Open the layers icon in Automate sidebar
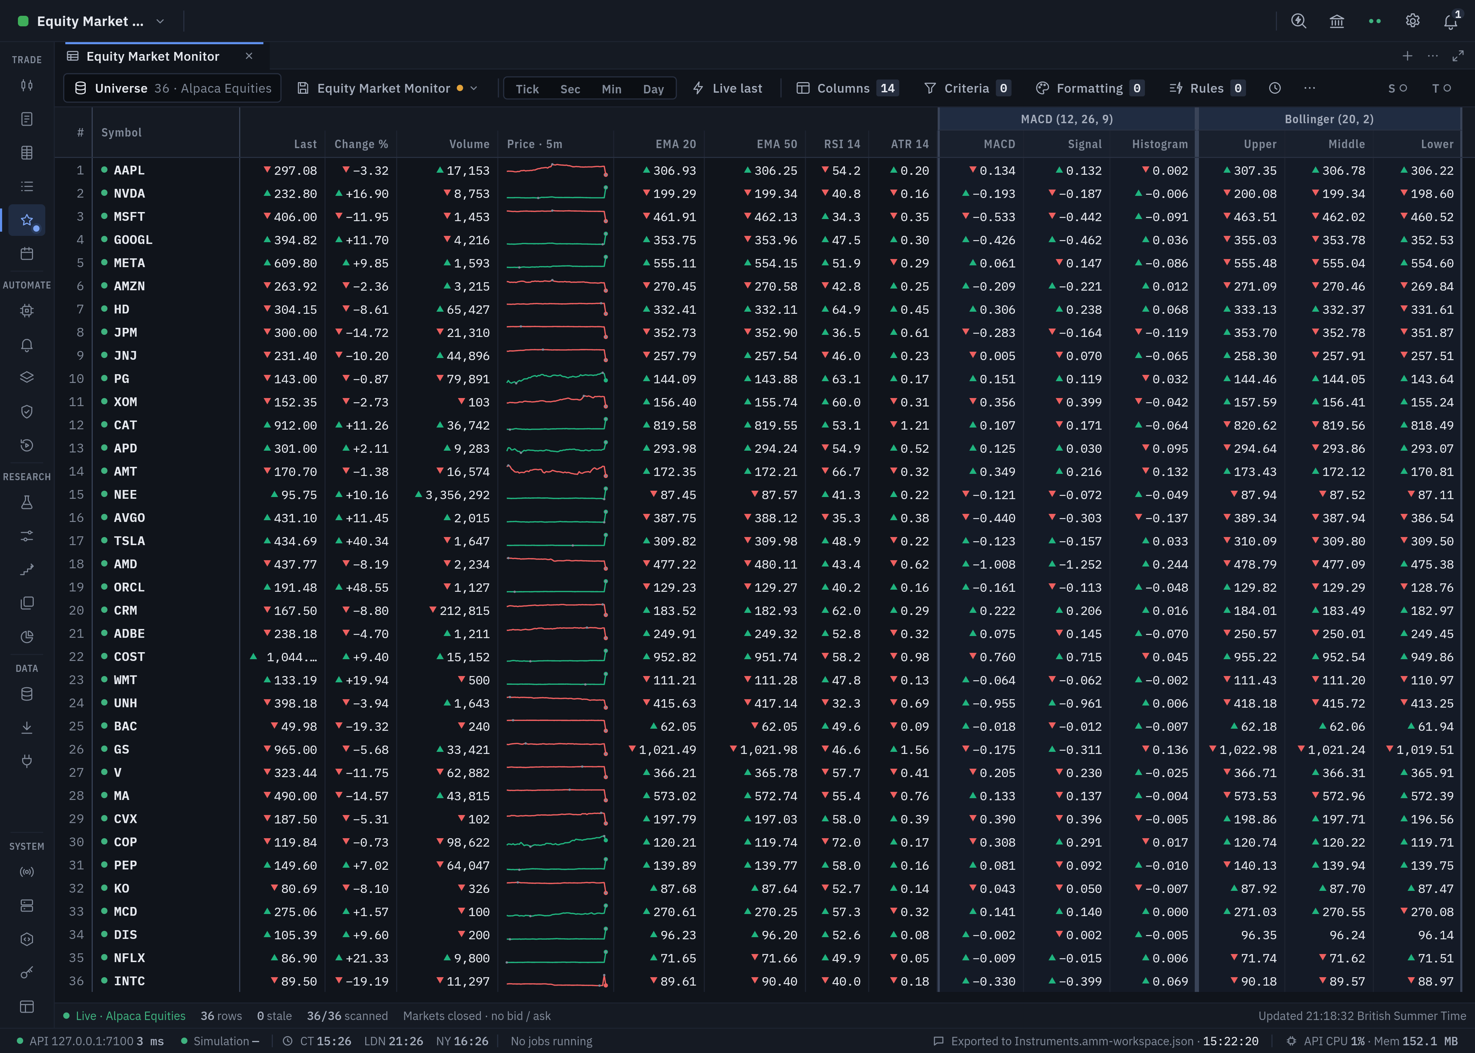This screenshot has width=1475, height=1053. (x=27, y=378)
